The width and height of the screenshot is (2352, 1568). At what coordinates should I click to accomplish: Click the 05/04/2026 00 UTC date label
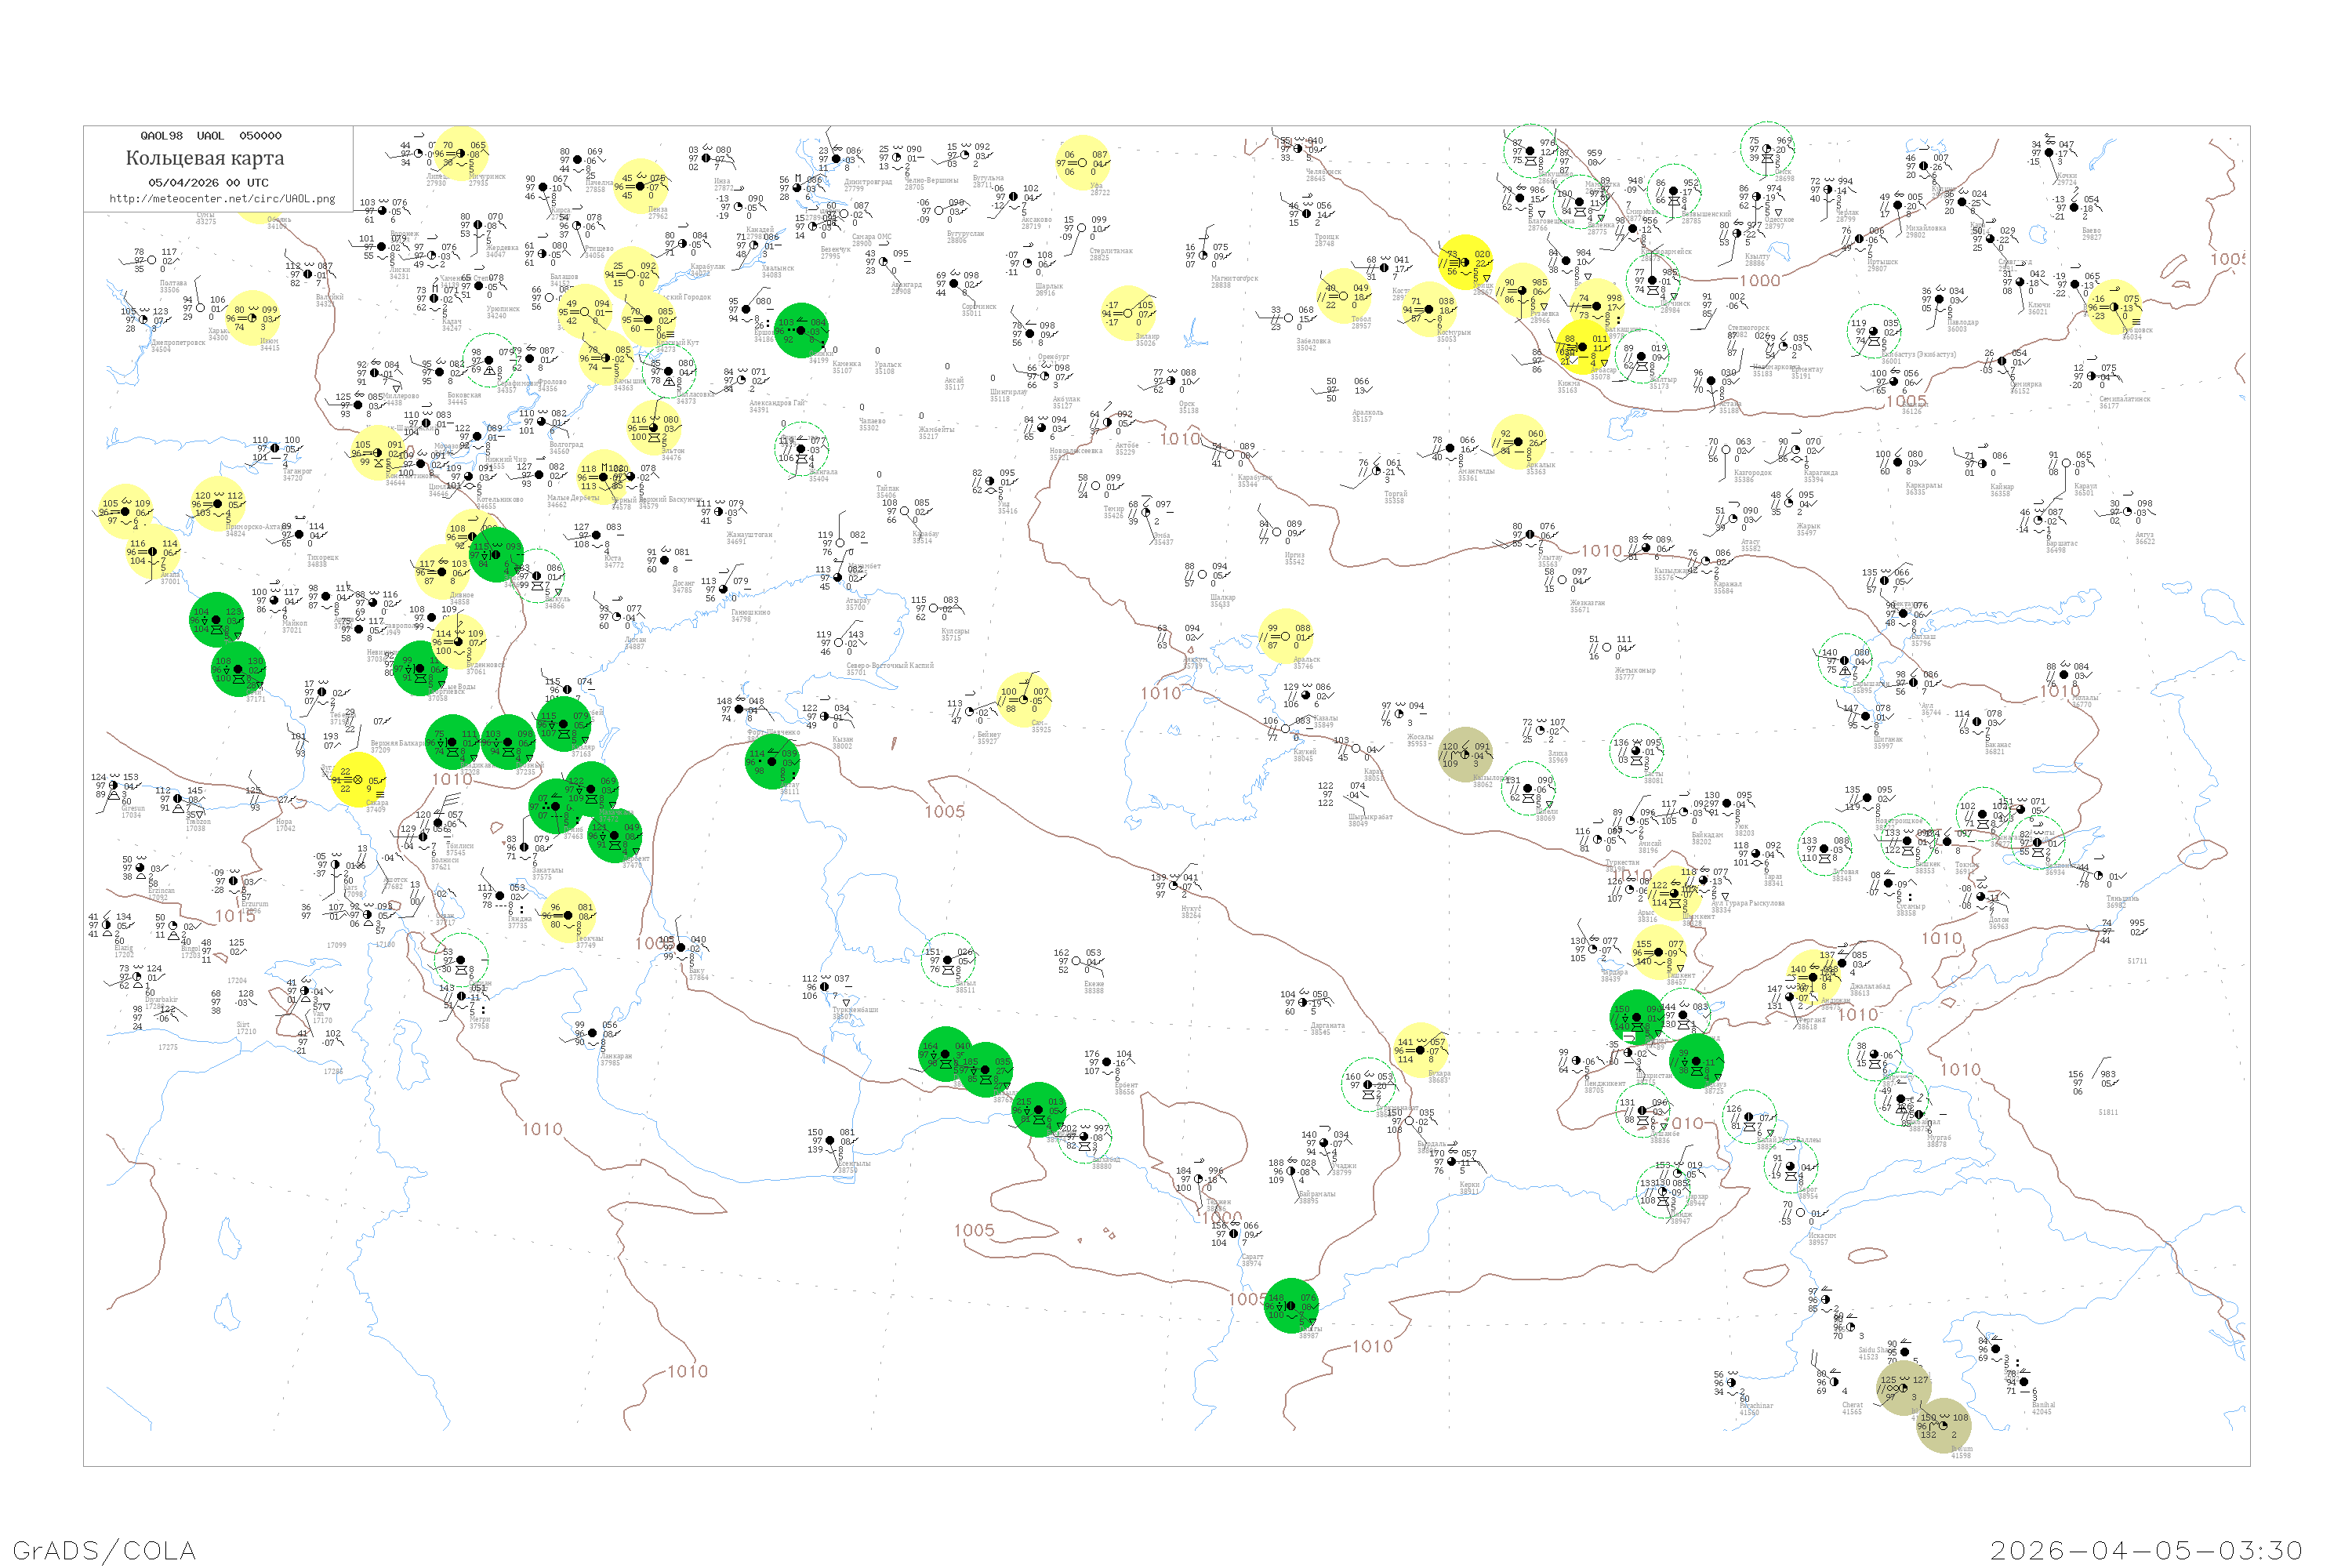[208, 183]
